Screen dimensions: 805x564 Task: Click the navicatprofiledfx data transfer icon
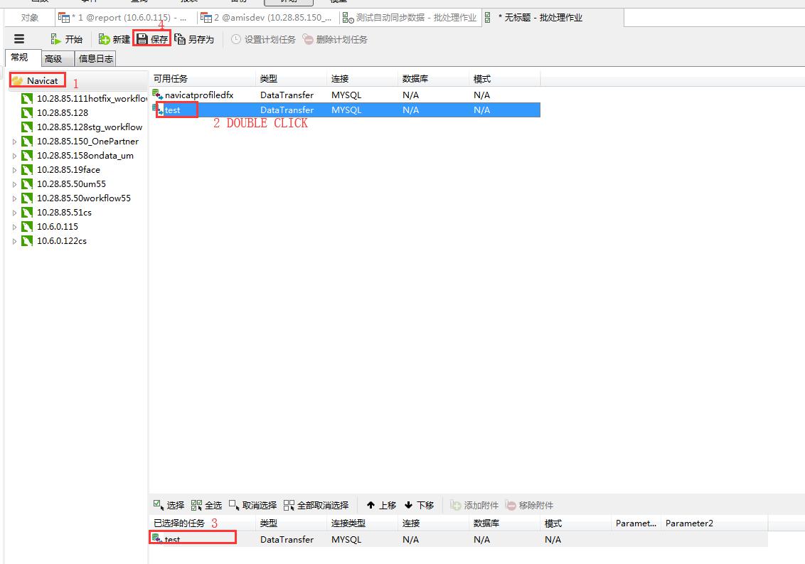(x=158, y=95)
